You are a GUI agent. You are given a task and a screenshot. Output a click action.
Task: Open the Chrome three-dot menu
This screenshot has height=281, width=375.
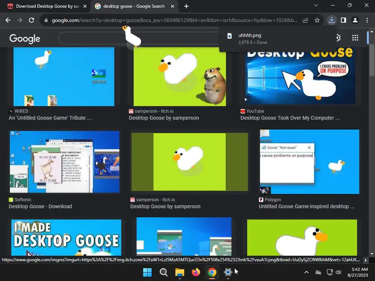click(367, 20)
